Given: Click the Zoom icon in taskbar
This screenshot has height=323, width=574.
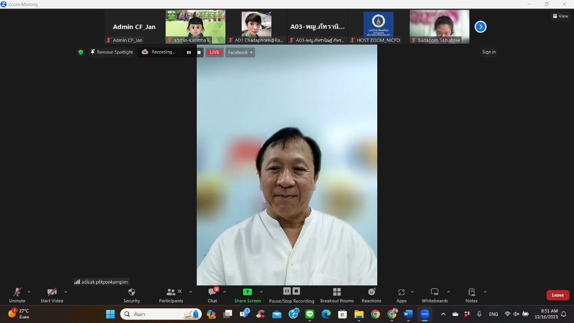Looking at the screenshot, I should pyautogui.click(x=425, y=314).
